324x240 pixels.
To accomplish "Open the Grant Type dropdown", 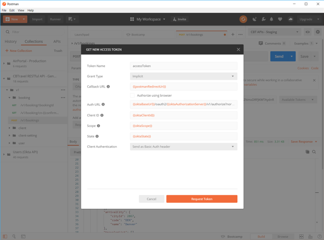I will point(184,76).
